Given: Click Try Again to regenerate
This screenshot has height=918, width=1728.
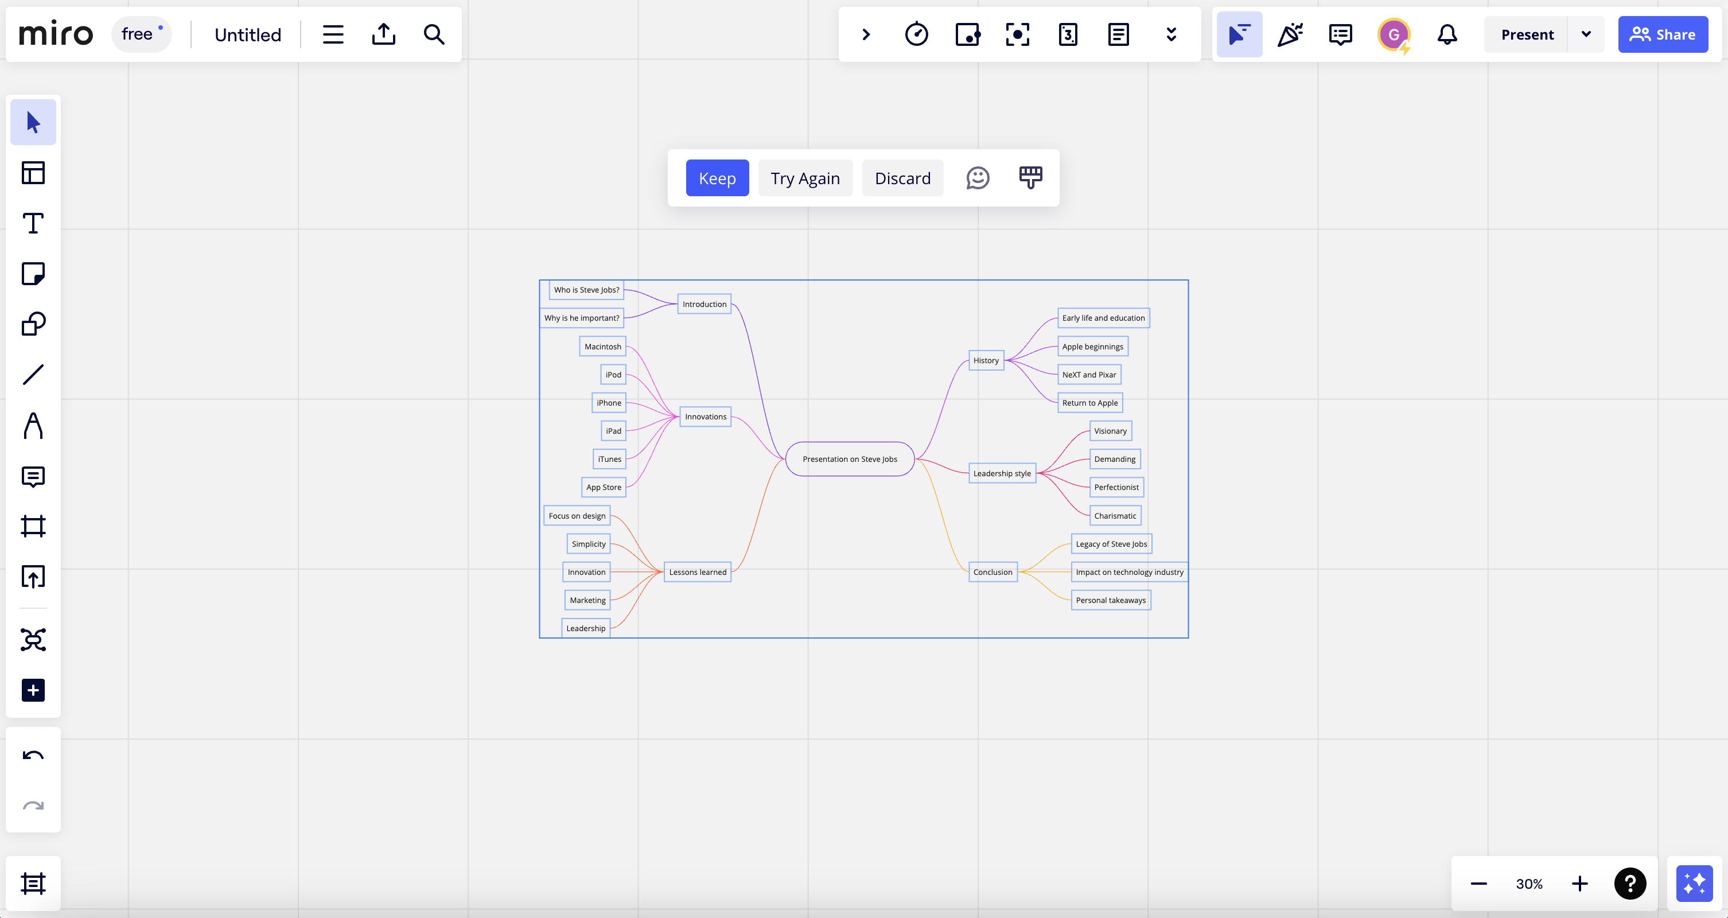Looking at the screenshot, I should coord(805,178).
